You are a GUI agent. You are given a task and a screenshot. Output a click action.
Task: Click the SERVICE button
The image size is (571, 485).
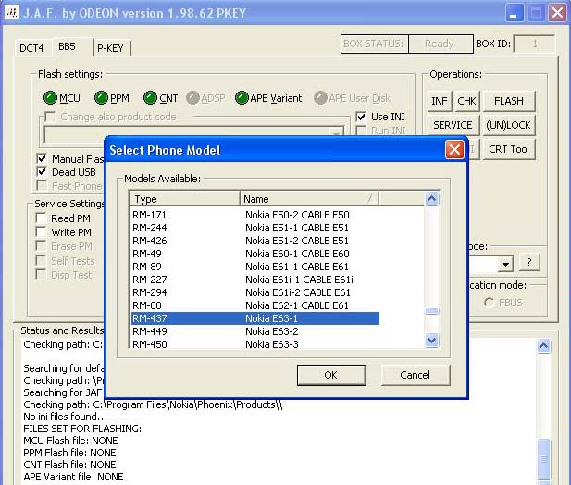point(453,125)
